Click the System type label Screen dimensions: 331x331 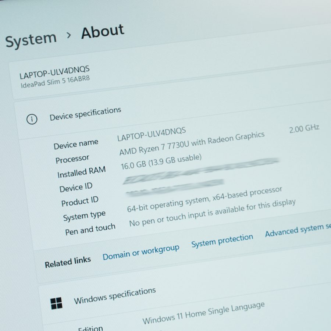[84, 216]
